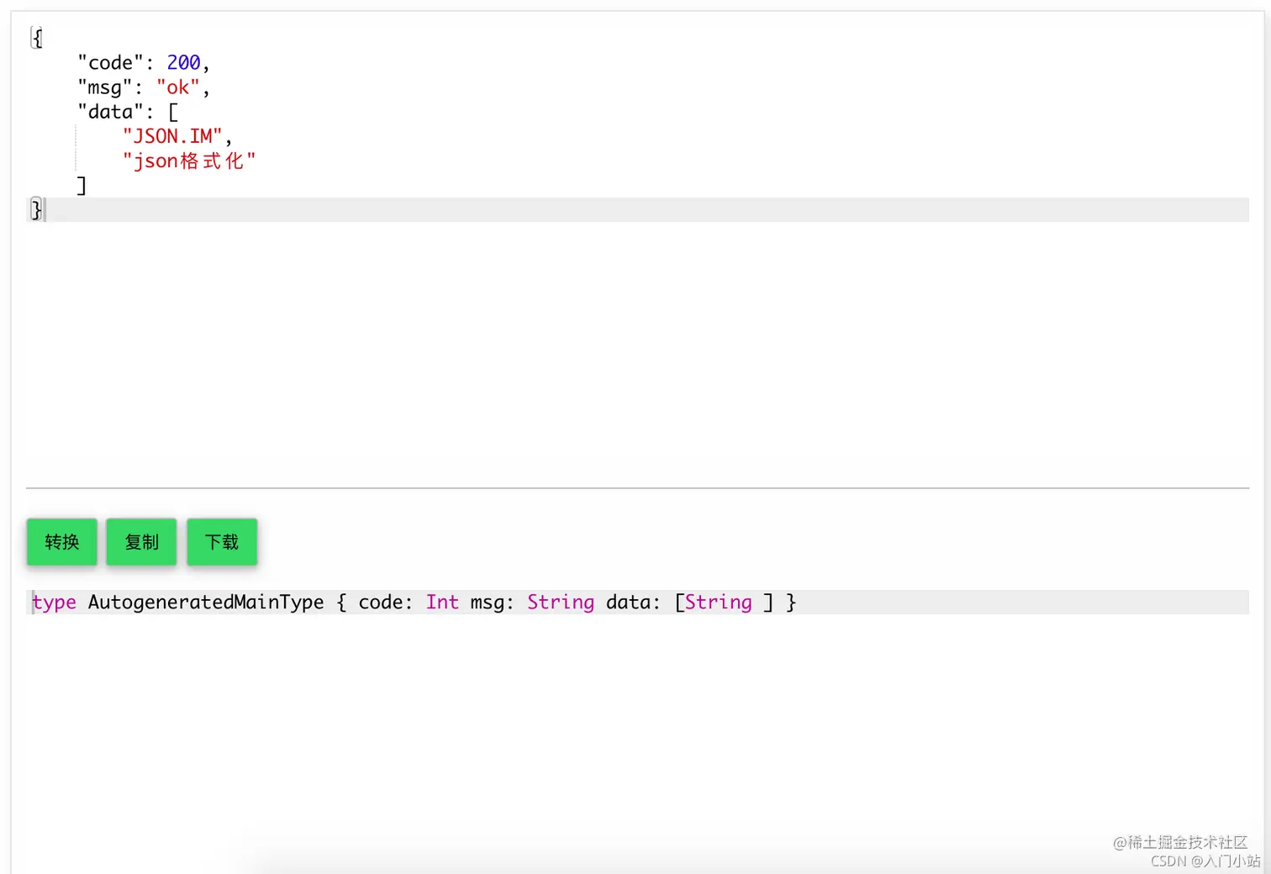Viewport: 1271px width, 874px height.
Task: Click the opening curly brace of JSON
Action: (37, 39)
